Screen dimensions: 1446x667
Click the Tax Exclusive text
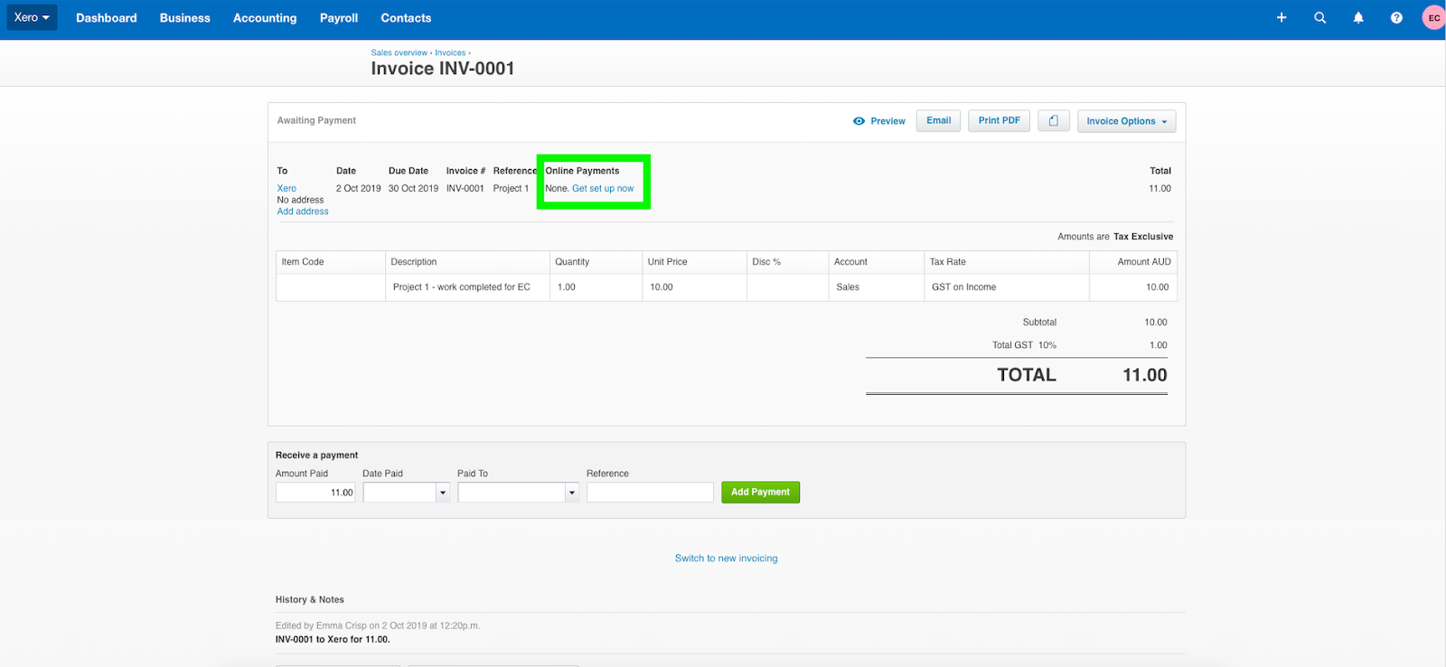[1143, 237]
